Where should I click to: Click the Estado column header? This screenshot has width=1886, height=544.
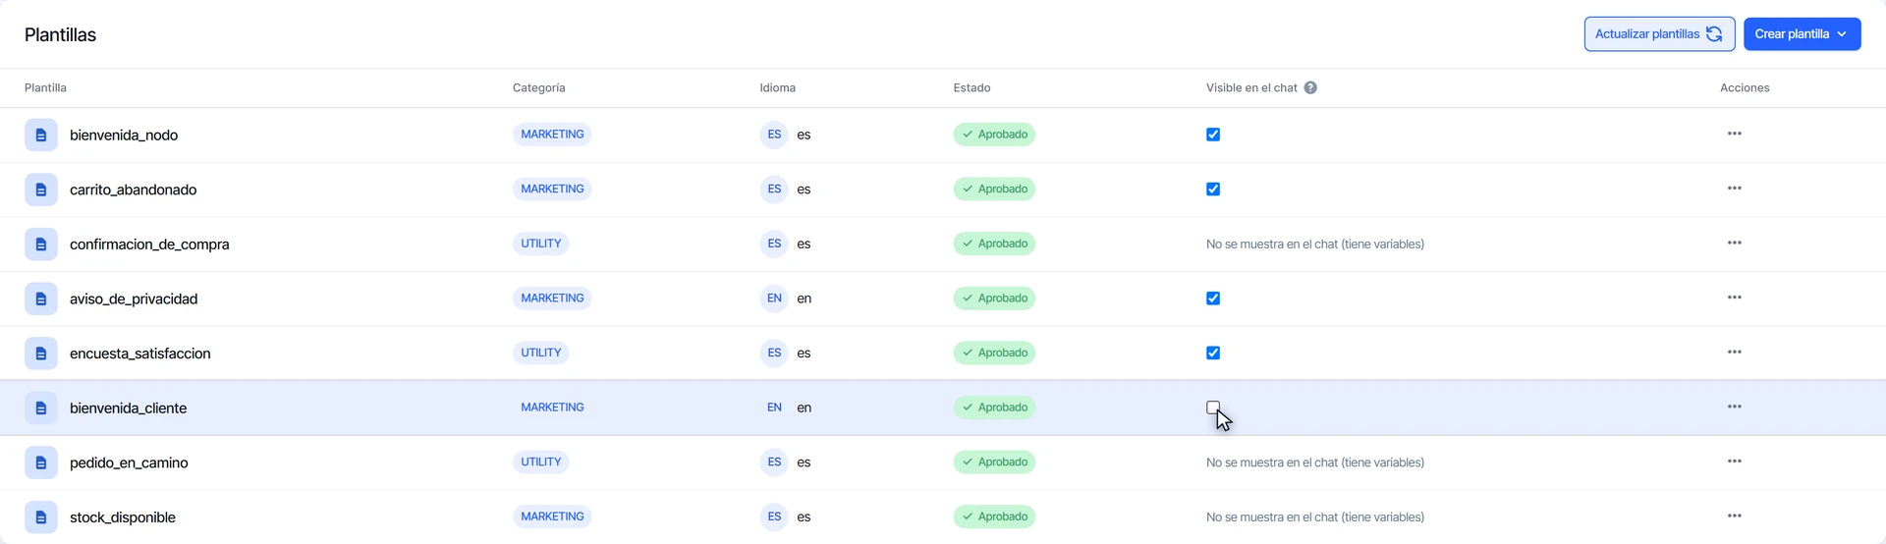coord(971,87)
